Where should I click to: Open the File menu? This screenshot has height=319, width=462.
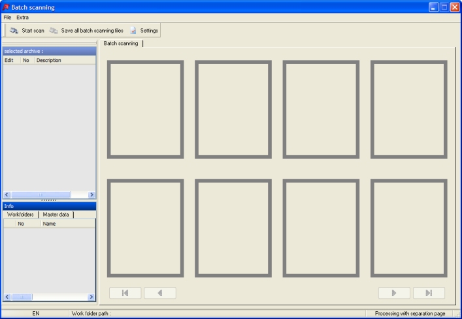[7, 17]
